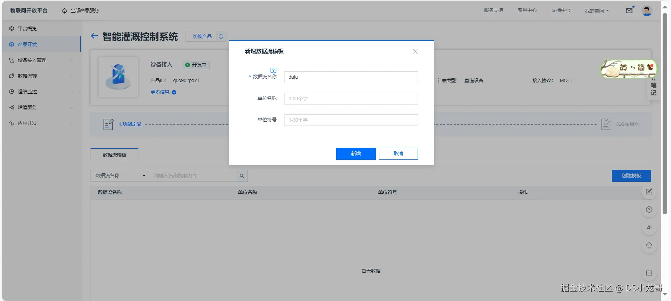Open the user avatar menu
This screenshot has height=301, width=671.
tap(647, 10)
